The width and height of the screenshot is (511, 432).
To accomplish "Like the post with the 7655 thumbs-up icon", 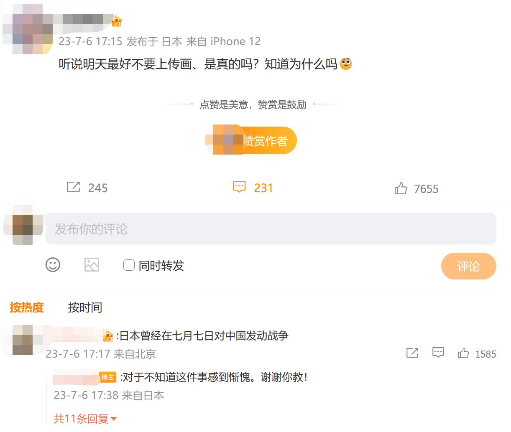I will click(x=401, y=188).
